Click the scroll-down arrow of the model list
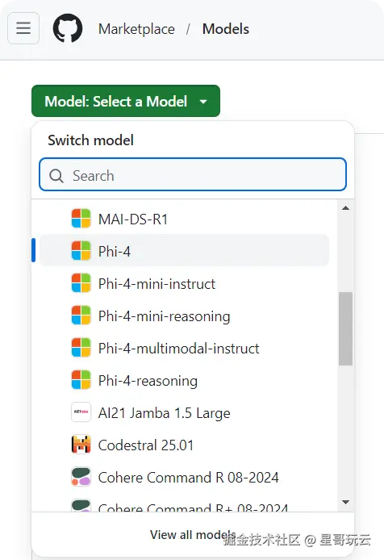The width and height of the screenshot is (384, 560). (345, 502)
